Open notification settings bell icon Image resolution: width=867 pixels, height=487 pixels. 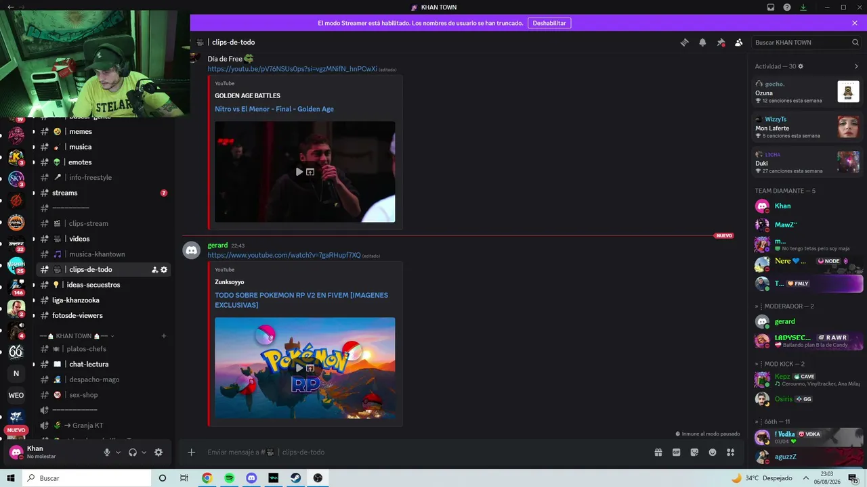(702, 42)
